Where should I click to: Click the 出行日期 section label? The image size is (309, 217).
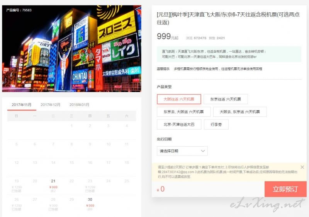164,139
